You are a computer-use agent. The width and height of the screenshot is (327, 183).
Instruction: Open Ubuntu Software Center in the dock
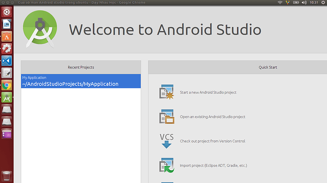7,36
